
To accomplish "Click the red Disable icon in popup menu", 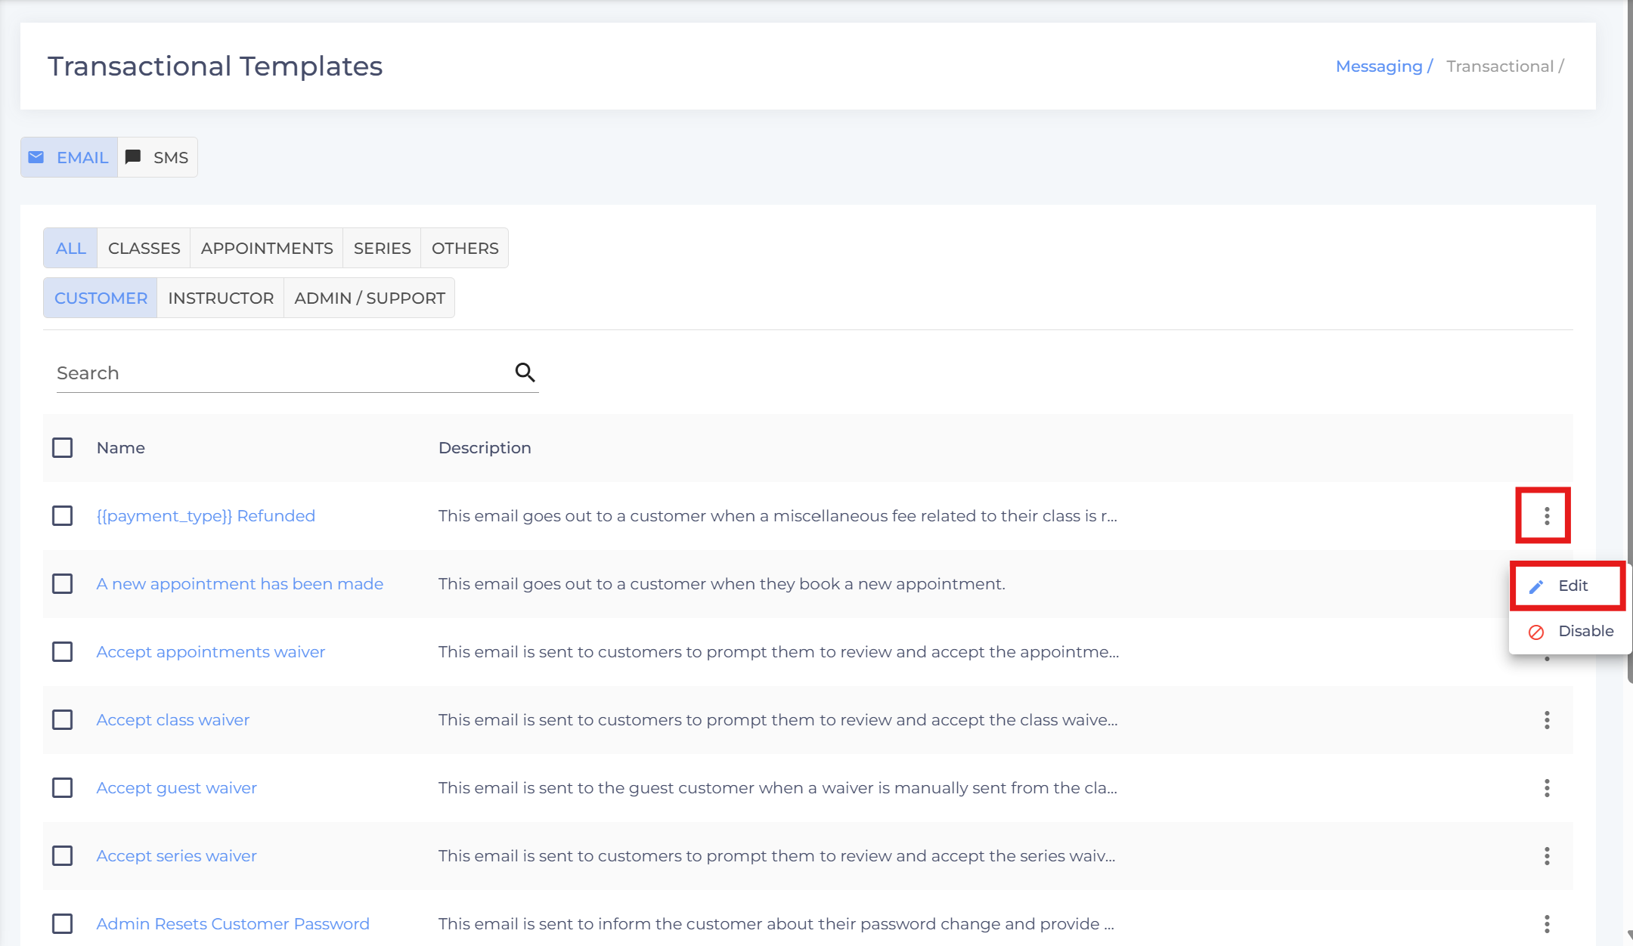I will (1535, 632).
